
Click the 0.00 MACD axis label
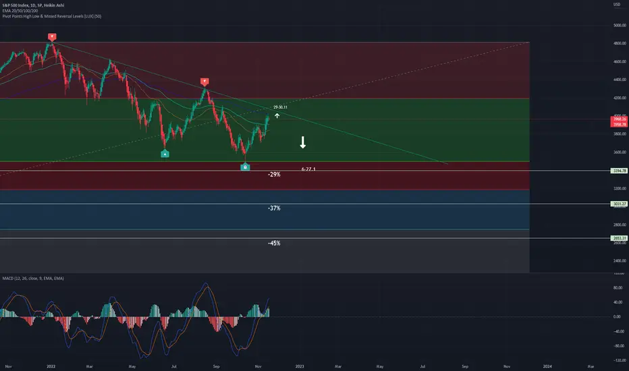click(x=617, y=317)
